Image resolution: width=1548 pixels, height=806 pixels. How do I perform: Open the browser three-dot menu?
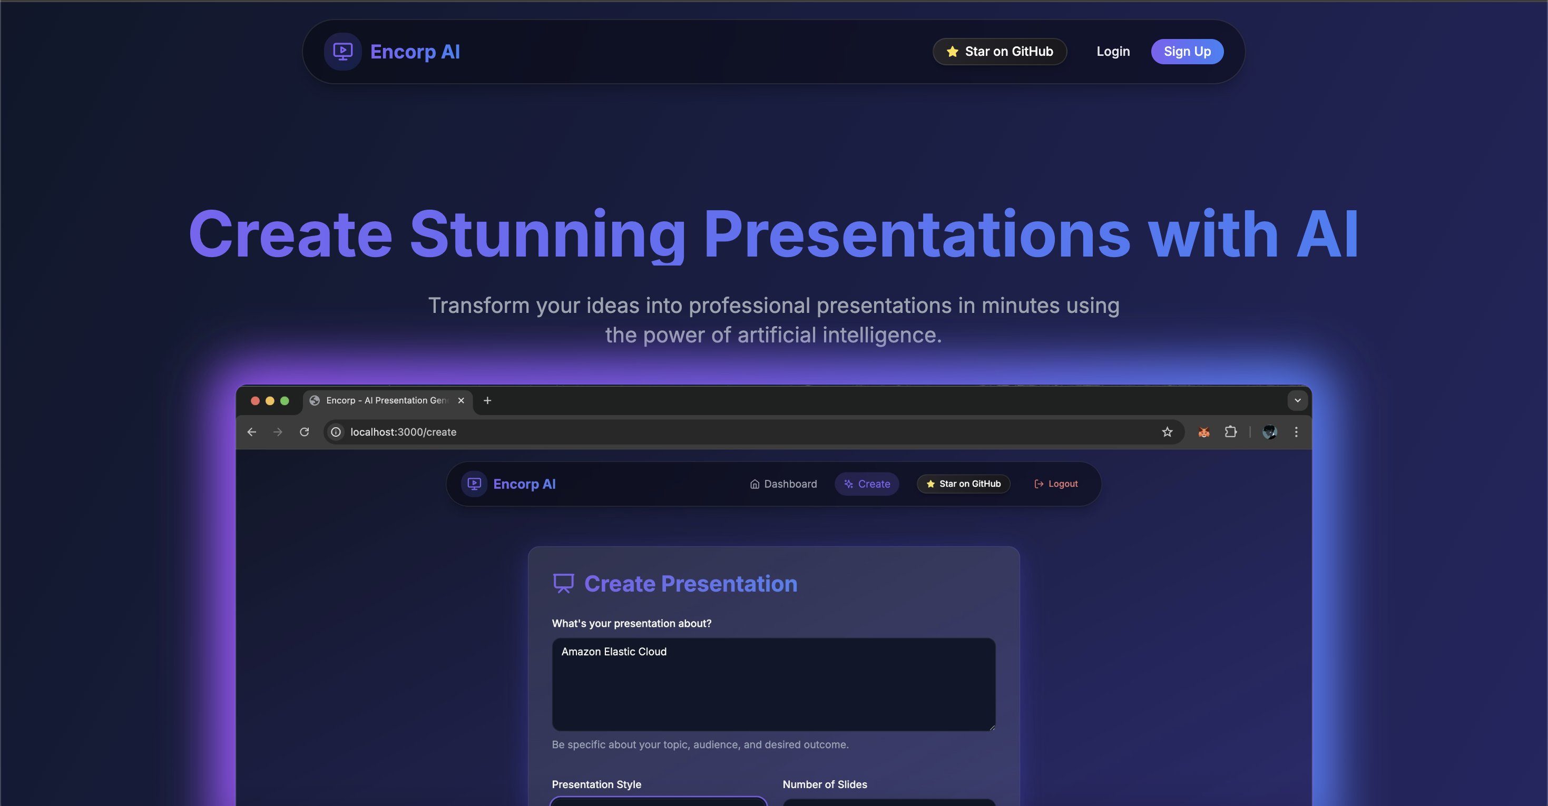(x=1296, y=431)
